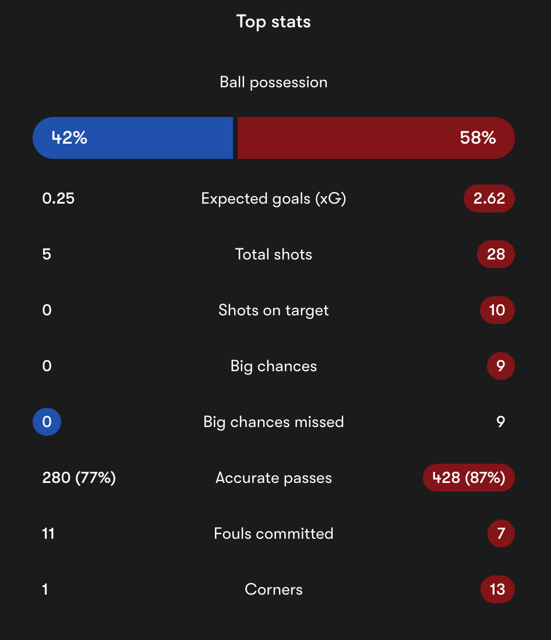This screenshot has height=640, width=551.
Task: Click the red 7 fouls committed badge
Action: 501,534
